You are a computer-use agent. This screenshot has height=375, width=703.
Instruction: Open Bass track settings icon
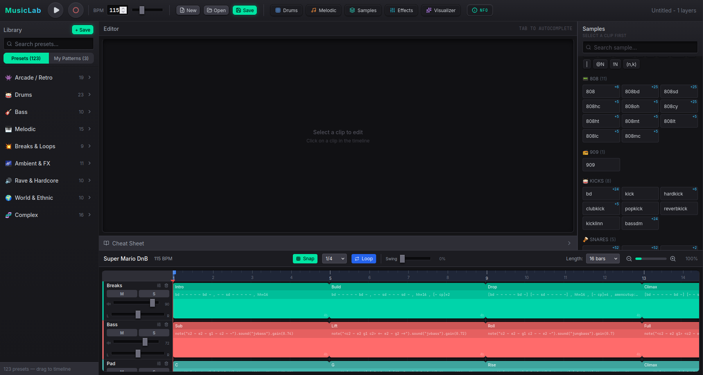click(x=159, y=325)
